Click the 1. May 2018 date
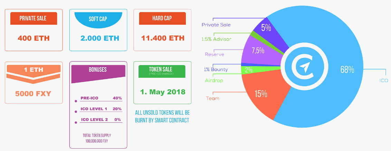This screenshot has height=151, width=391. point(163,92)
